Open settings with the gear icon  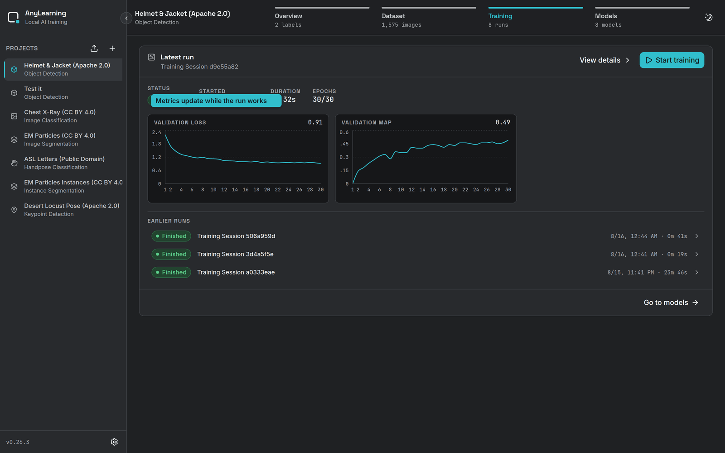click(x=114, y=442)
